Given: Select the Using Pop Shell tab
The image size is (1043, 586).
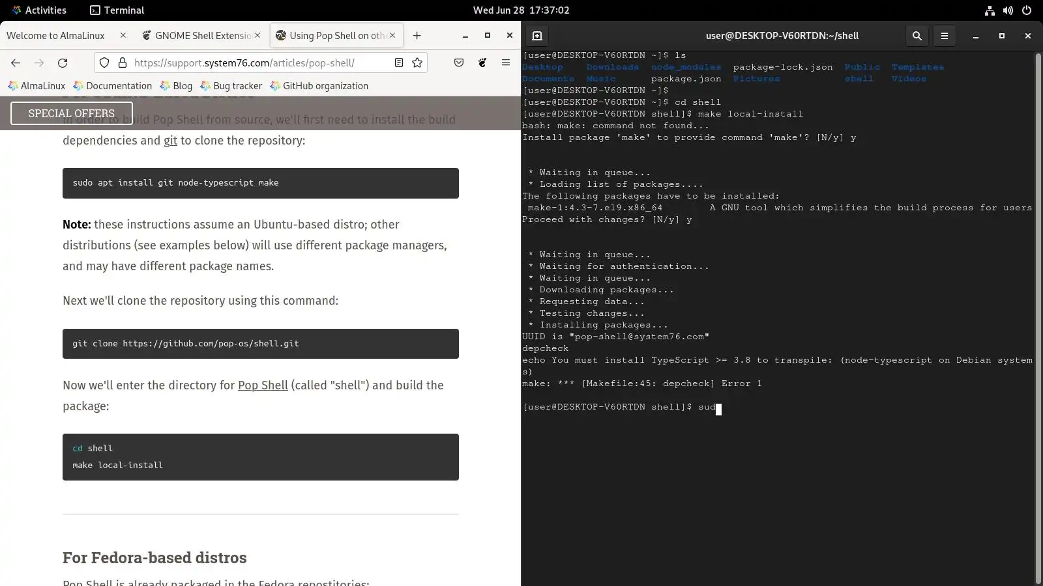Looking at the screenshot, I should 337,35.
